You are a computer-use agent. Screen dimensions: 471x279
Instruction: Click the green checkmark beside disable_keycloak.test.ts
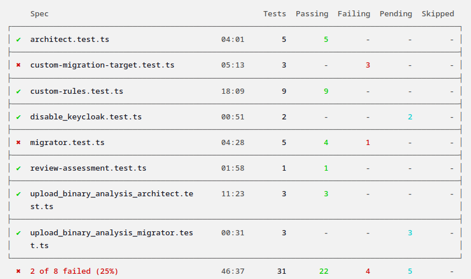(18, 117)
